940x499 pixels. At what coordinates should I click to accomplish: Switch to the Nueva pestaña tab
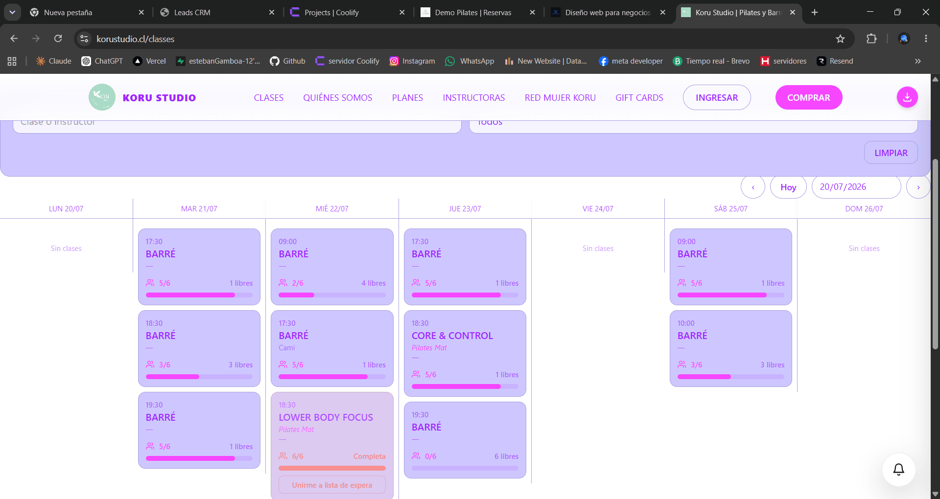[x=87, y=12]
